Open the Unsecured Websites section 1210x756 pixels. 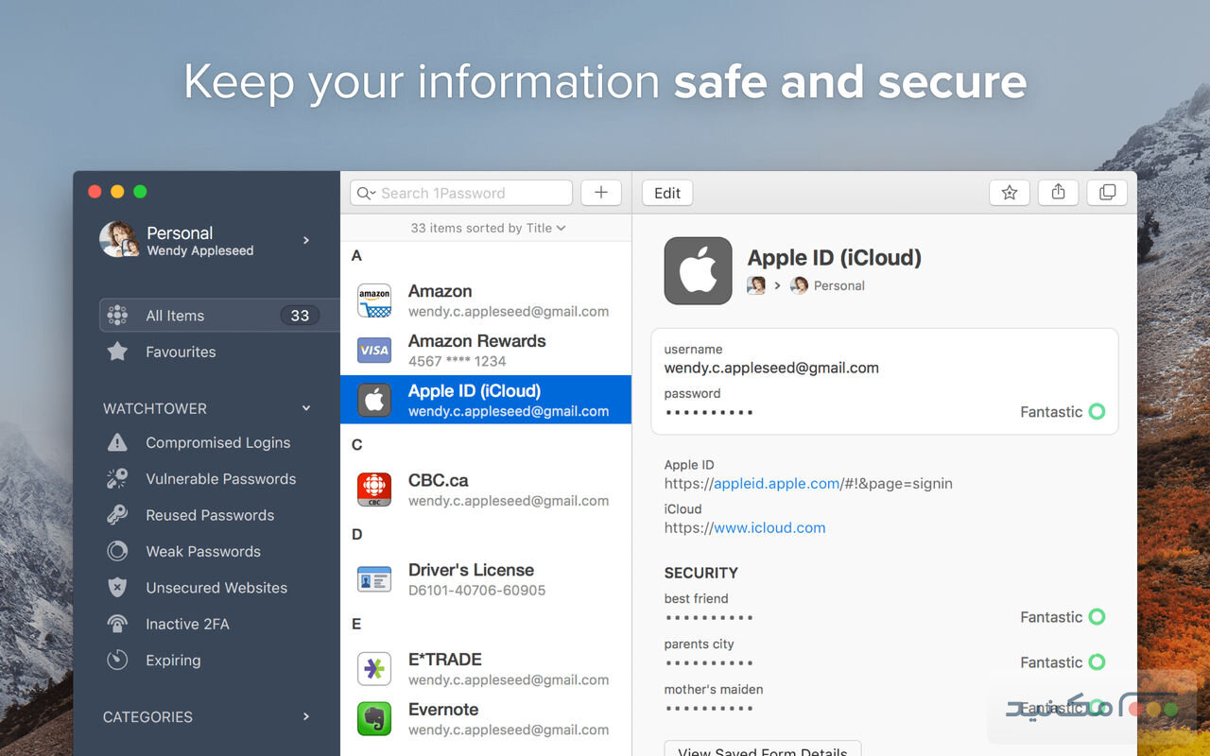[x=216, y=587]
